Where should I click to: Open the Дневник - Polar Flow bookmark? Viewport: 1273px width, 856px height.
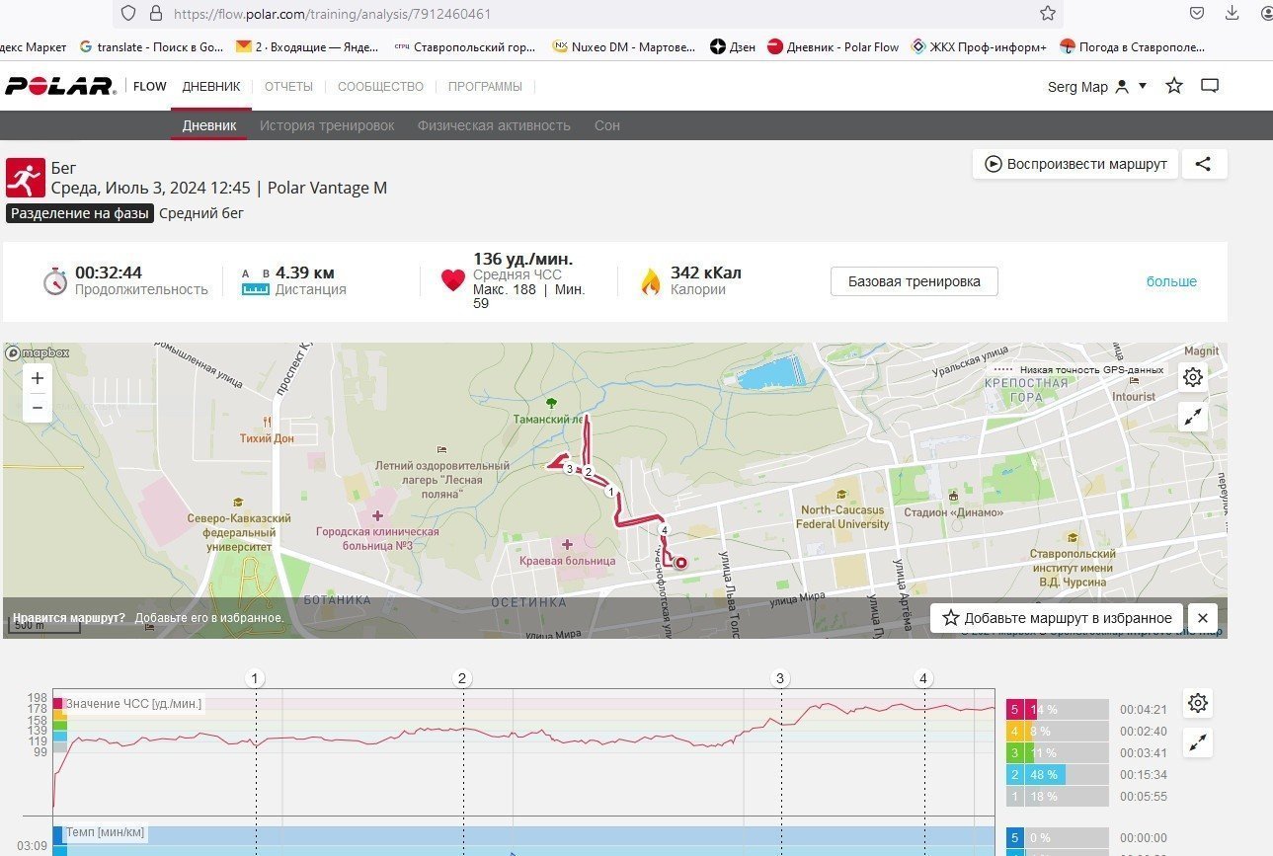(834, 46)
